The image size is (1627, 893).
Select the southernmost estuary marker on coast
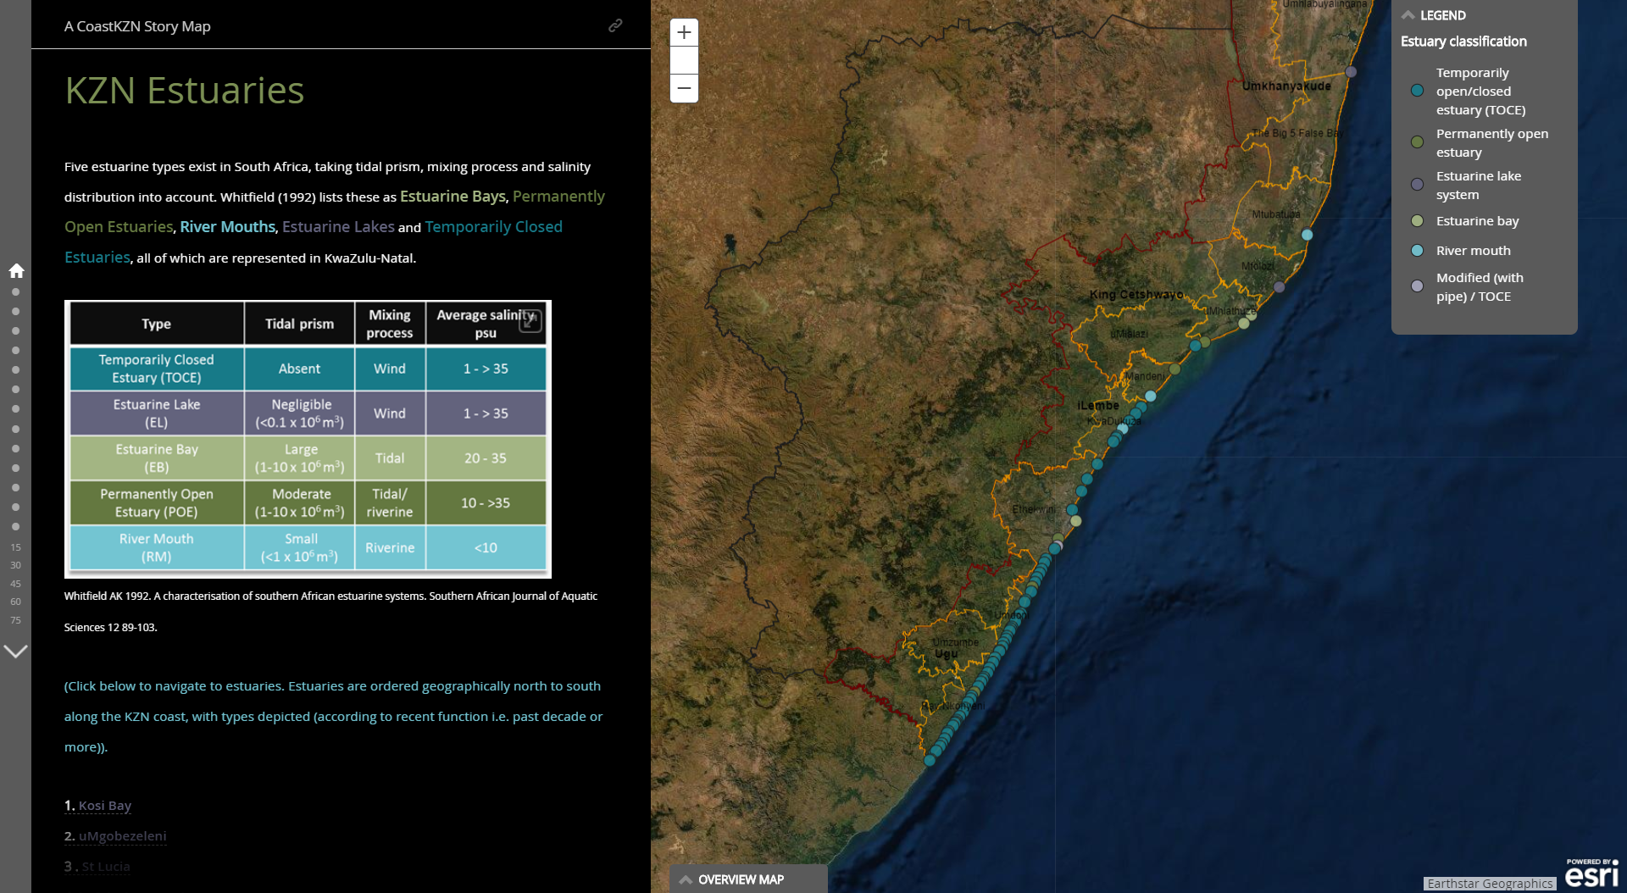930,760
